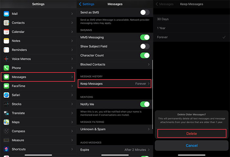The height and width of the screenshot is (157, 230).
Task: Open the Translate settings row
Action: pyautogui.click(x=38, y=113)
